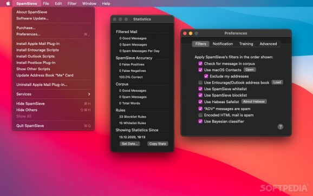Enable Encoded HTML mail is spam
The height and width of the screenshot is (196, 313).
(200, 115)
